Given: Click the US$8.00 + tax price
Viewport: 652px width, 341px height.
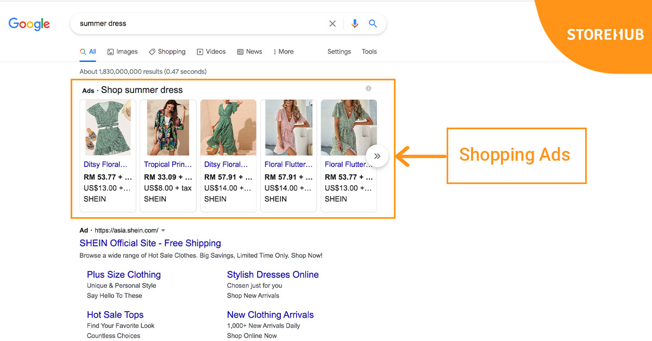Looking at the screenshot, I should (x=168, y=188).
